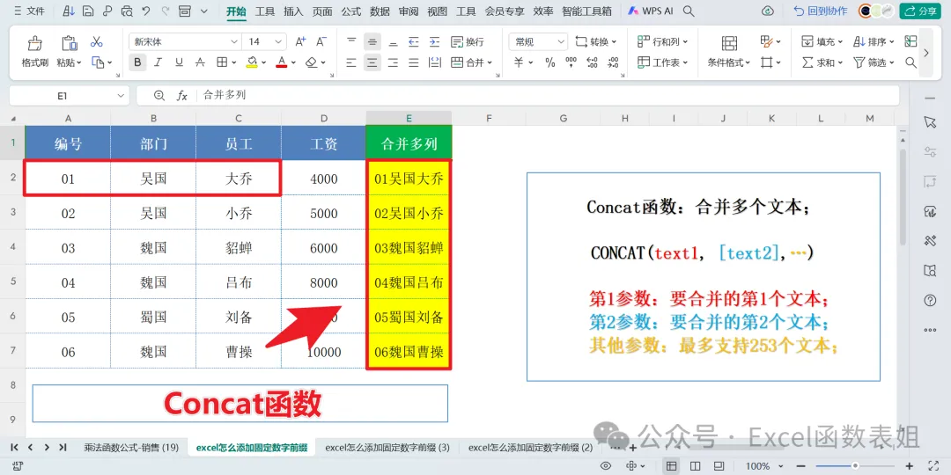Image resolution: width=951 pixels, height=475 pixels.
Task: Click the Paste (粘贴) clipboard icon
Action: tap(70, 43)
